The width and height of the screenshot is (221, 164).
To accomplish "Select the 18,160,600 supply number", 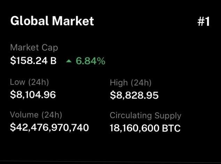I will pos(135,128).
